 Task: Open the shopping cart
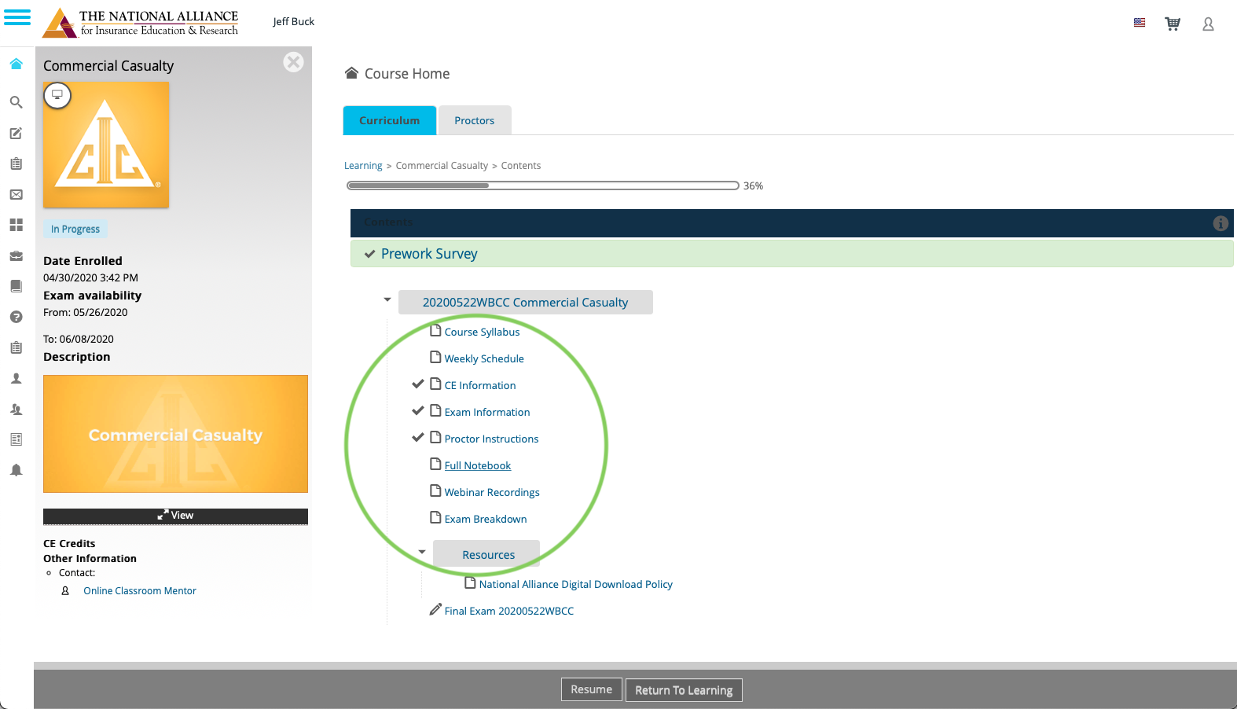[1173, 24]
